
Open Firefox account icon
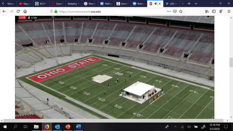click(x=221, y=11)
